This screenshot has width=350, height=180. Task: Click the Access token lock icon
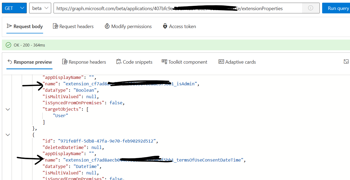click(x=165, y=26)
